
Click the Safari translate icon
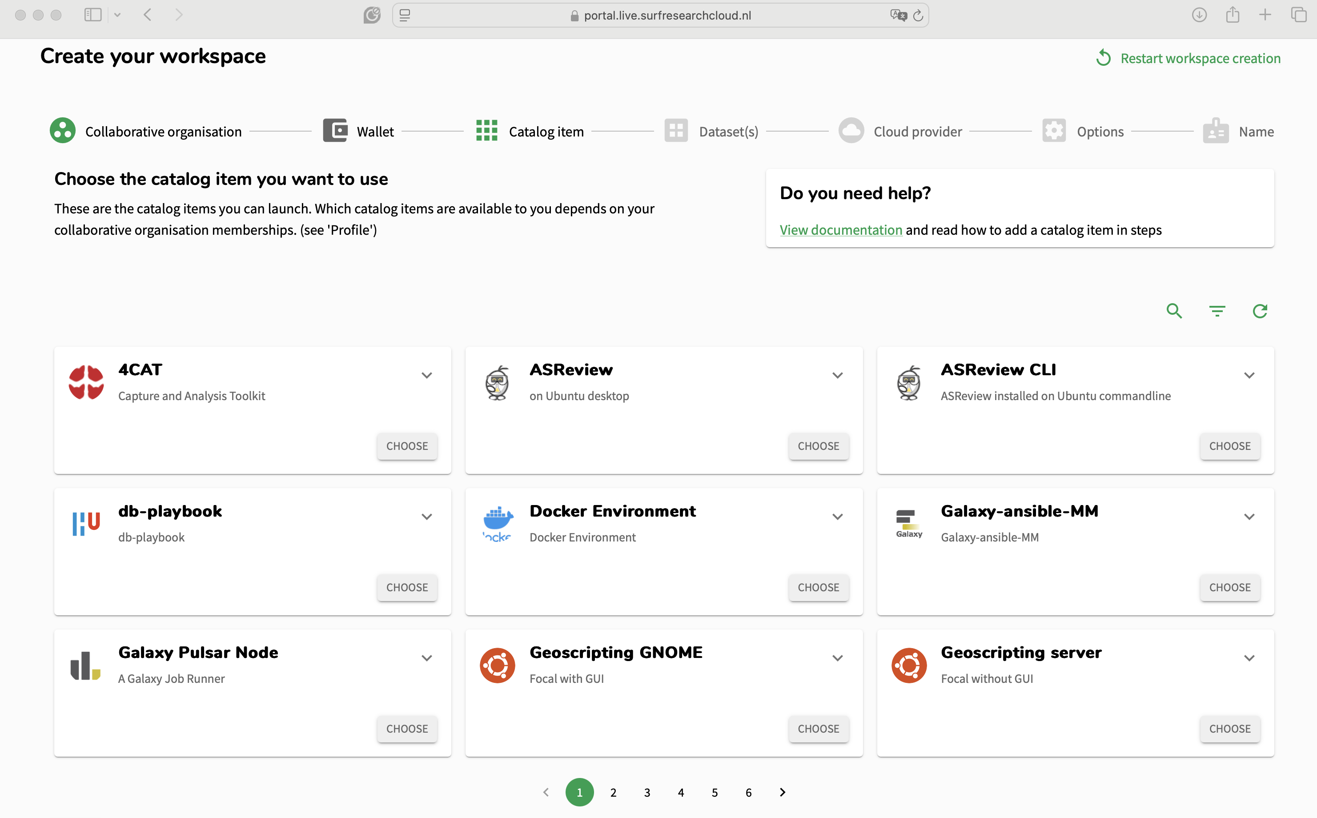tap(898, 15)
